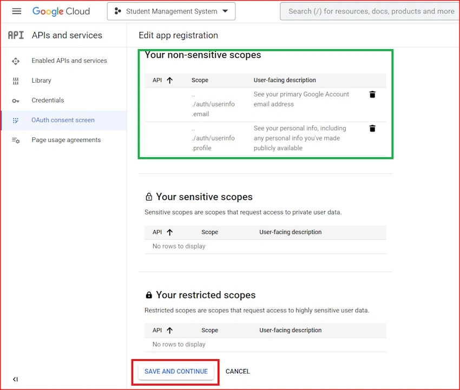Click the CANCEL button
The width and height of the screenshot is (460, 390).
click(238, 371)
